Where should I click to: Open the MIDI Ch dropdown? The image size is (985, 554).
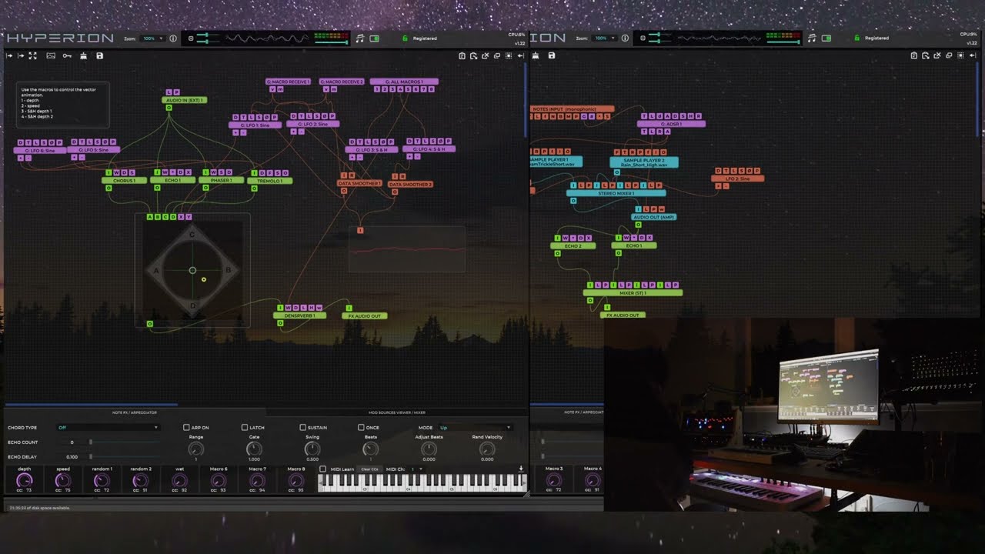tap(416, 469)
